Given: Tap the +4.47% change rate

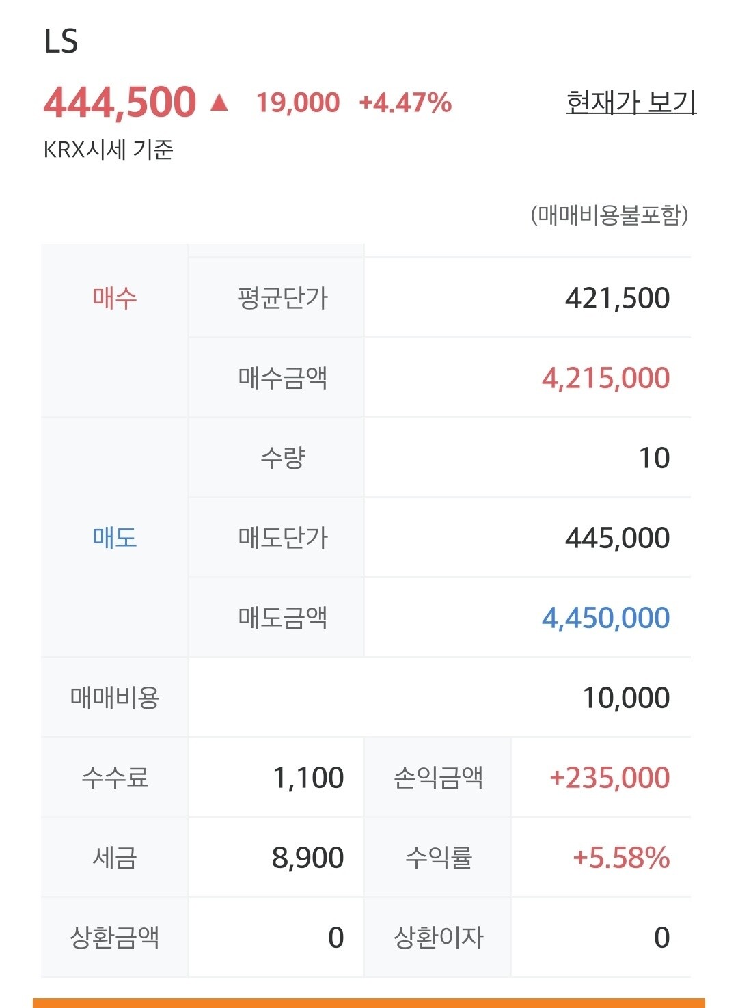Looking at the screenshot, I should coord(405,103).
